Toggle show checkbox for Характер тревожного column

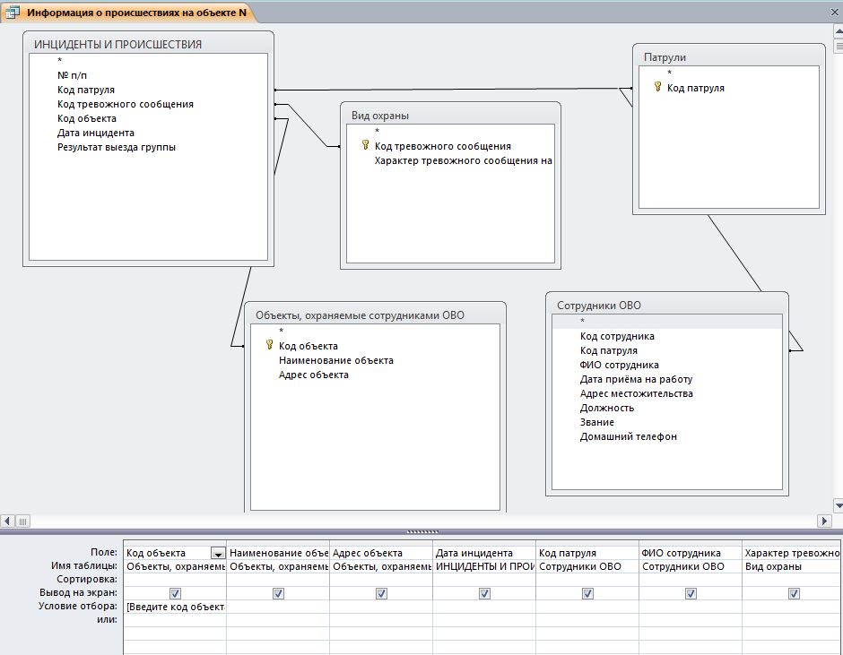click(794, 593)
